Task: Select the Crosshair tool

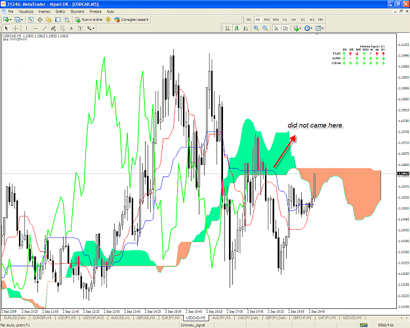Action: click(16, 28)
